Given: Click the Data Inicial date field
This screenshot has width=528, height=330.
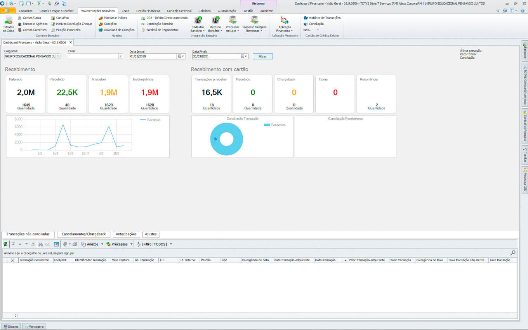Looking at the screenshot, I should pyautogui.click(x=153, y=56).
